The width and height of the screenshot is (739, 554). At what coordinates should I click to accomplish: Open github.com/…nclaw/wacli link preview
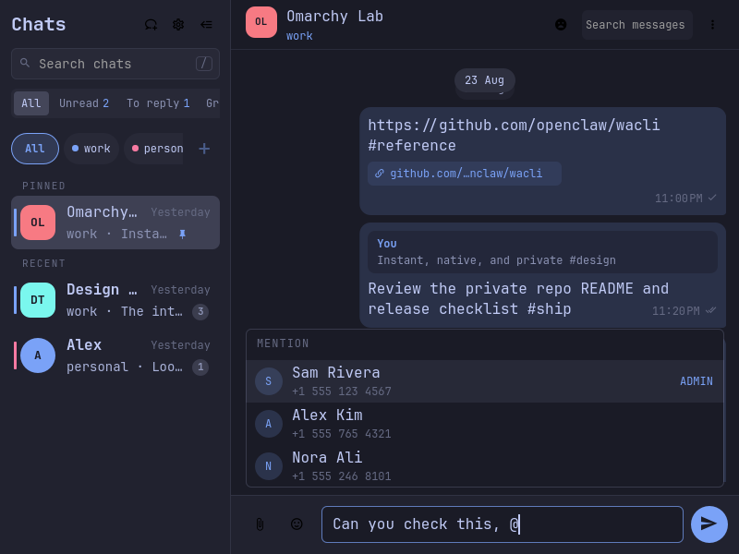tap(465, 174)
